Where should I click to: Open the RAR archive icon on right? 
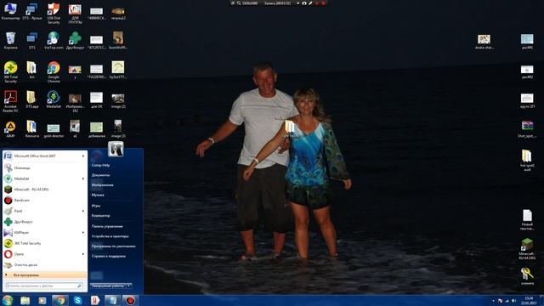click(527, 129)
